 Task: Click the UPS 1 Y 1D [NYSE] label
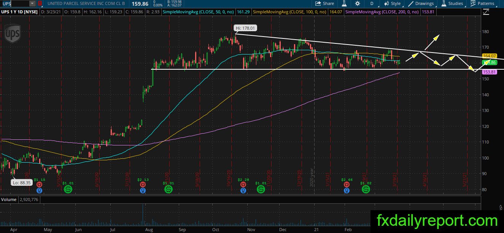point(19,12)
